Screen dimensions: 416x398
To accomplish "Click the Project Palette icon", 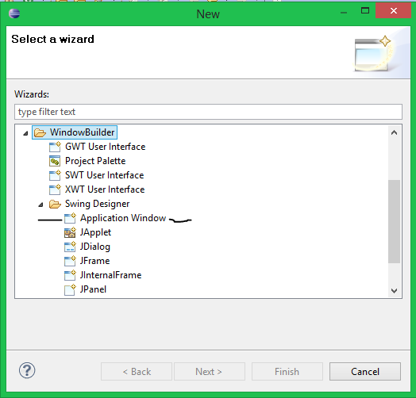I will click(x=55, y=161).
